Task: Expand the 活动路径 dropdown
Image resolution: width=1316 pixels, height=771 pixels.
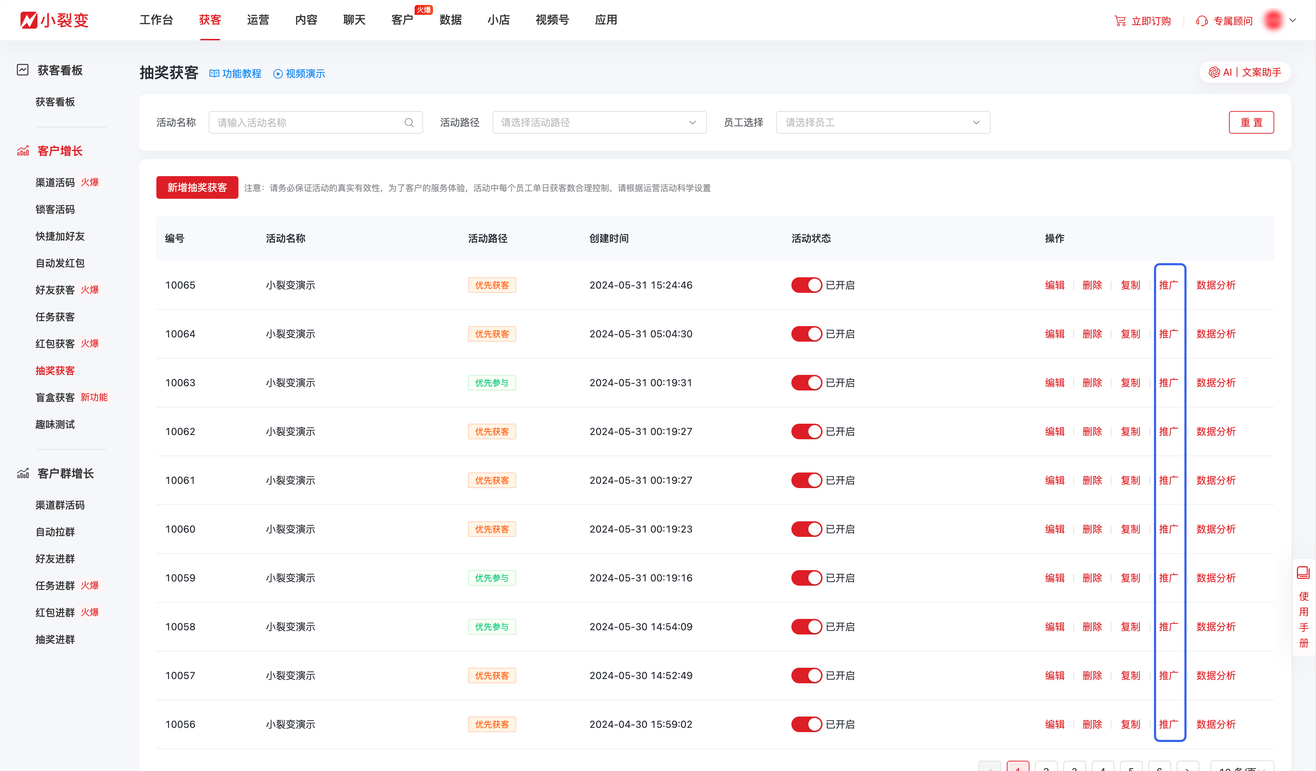Action: click(599, 123)
